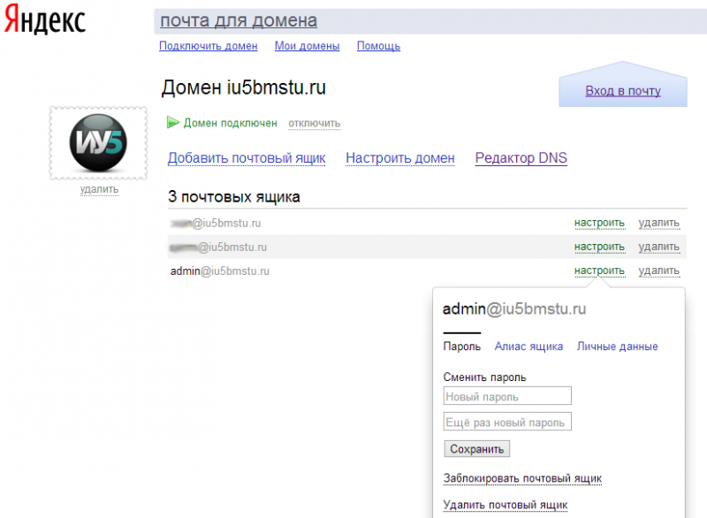
Task: Open the 'Помощь' help link
Action: tap(378, 46)
